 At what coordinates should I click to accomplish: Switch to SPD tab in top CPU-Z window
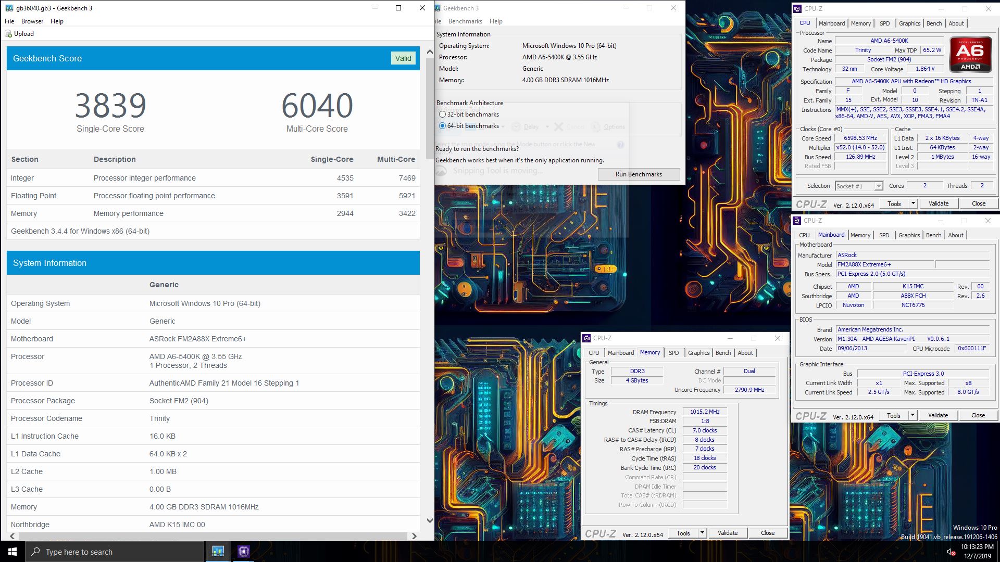coord(884,23)
